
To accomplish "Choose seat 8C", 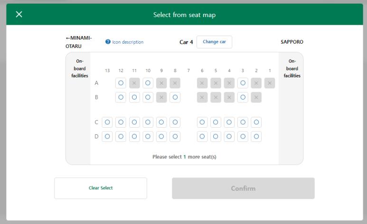I will pyautogui.click(x=175, y=122).
